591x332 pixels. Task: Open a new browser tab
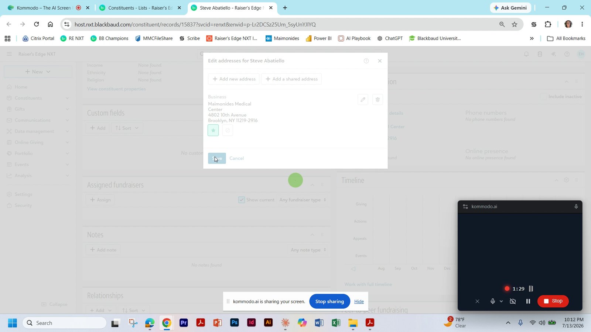click(285, 8)
